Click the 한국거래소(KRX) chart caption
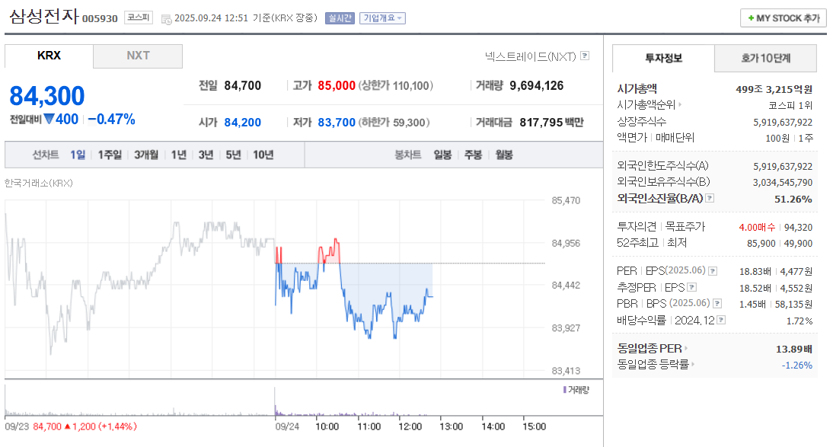Screen dimensions: 833x447 click(x=39, y=183)
